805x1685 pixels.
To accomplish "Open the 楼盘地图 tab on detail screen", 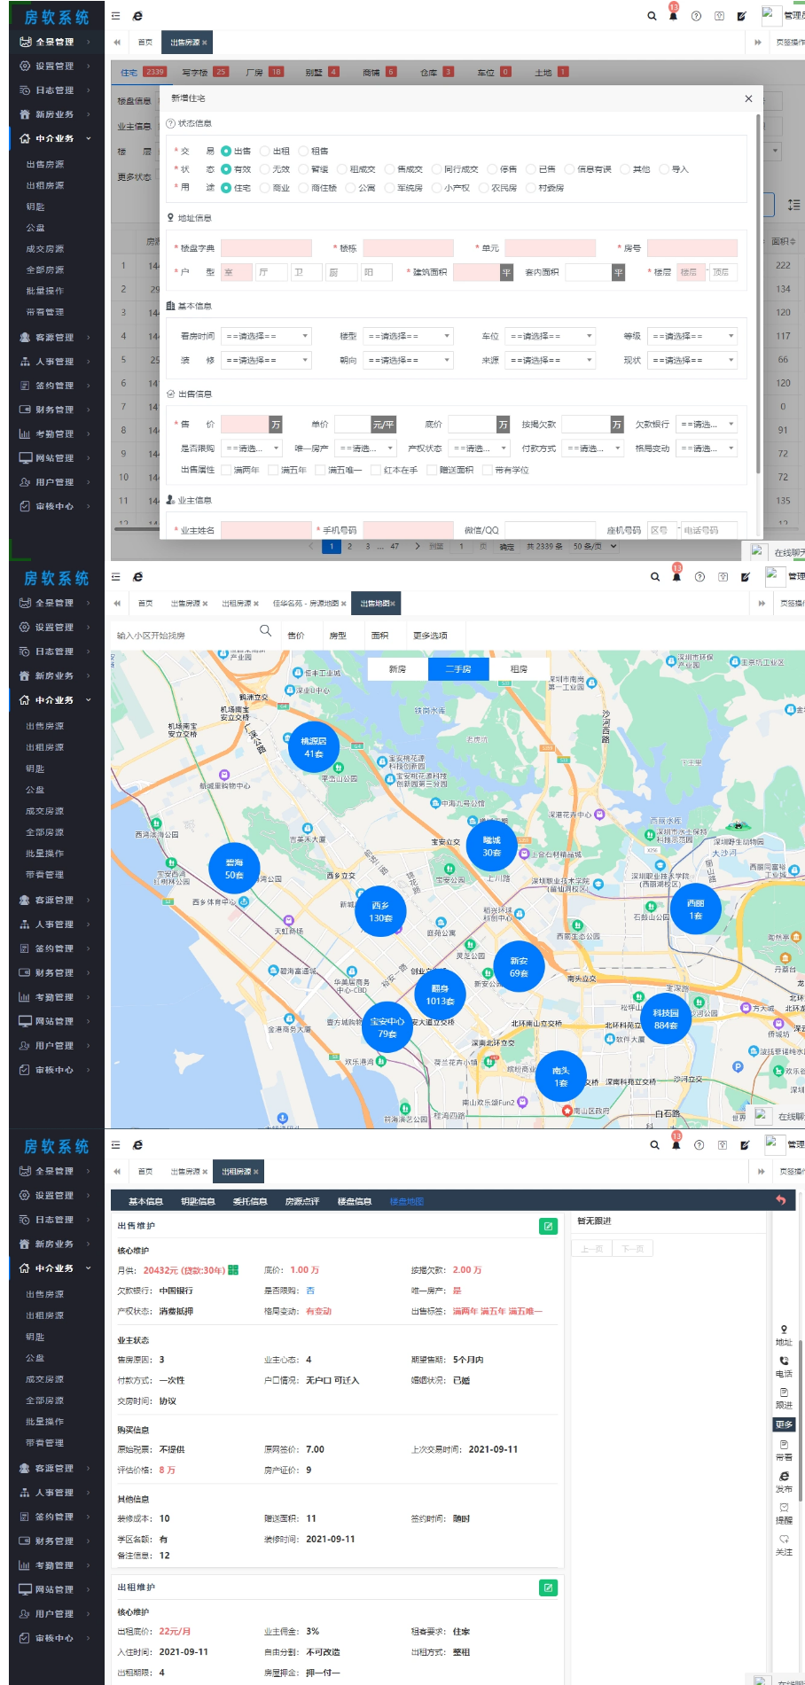I will [407, 1201].
